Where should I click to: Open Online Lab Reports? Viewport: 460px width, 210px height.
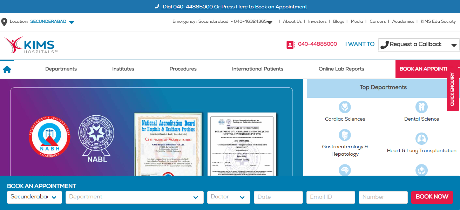[x=341, y=69]
